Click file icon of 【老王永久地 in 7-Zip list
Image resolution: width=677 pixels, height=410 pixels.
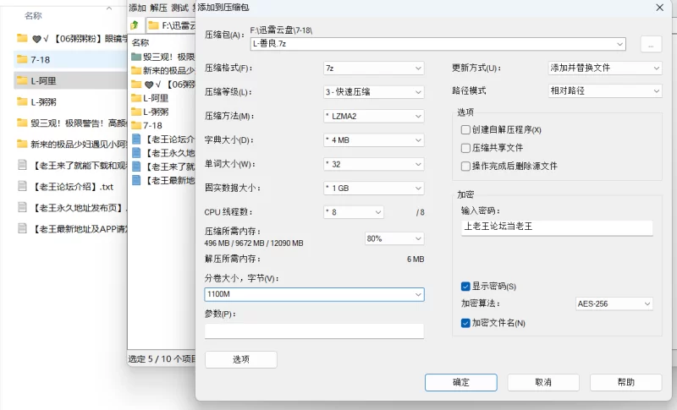(x=136, y=153)
